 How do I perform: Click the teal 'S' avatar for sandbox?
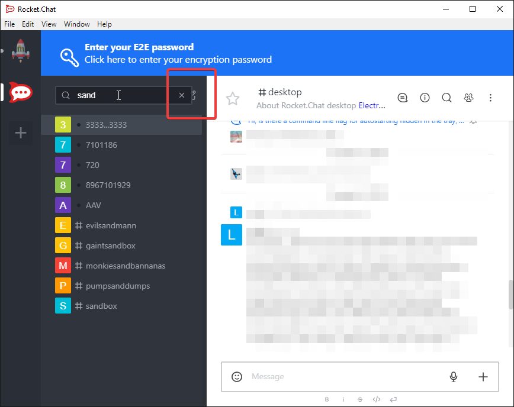(x=63, y=306)
